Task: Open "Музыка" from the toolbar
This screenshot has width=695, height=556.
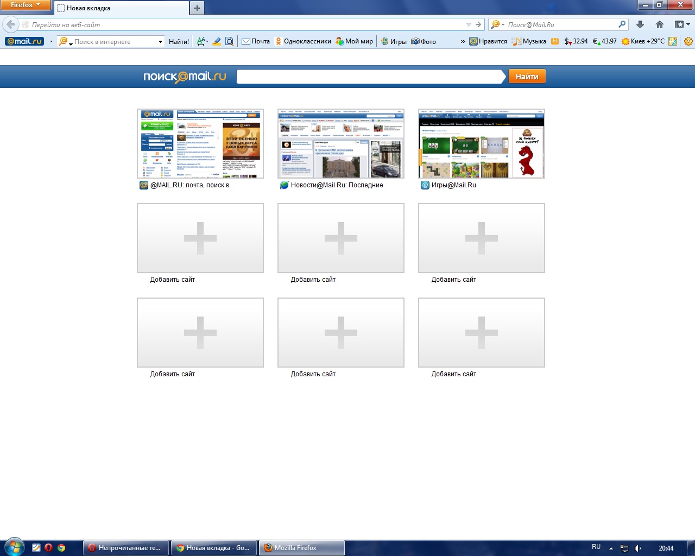Action: [x=529, y=41]
